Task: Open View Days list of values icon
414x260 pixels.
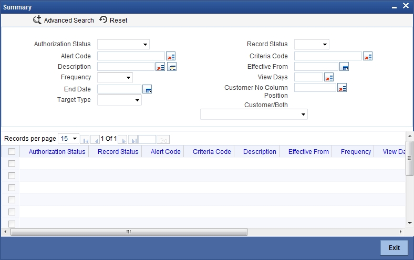Action: tap(329, 77)
